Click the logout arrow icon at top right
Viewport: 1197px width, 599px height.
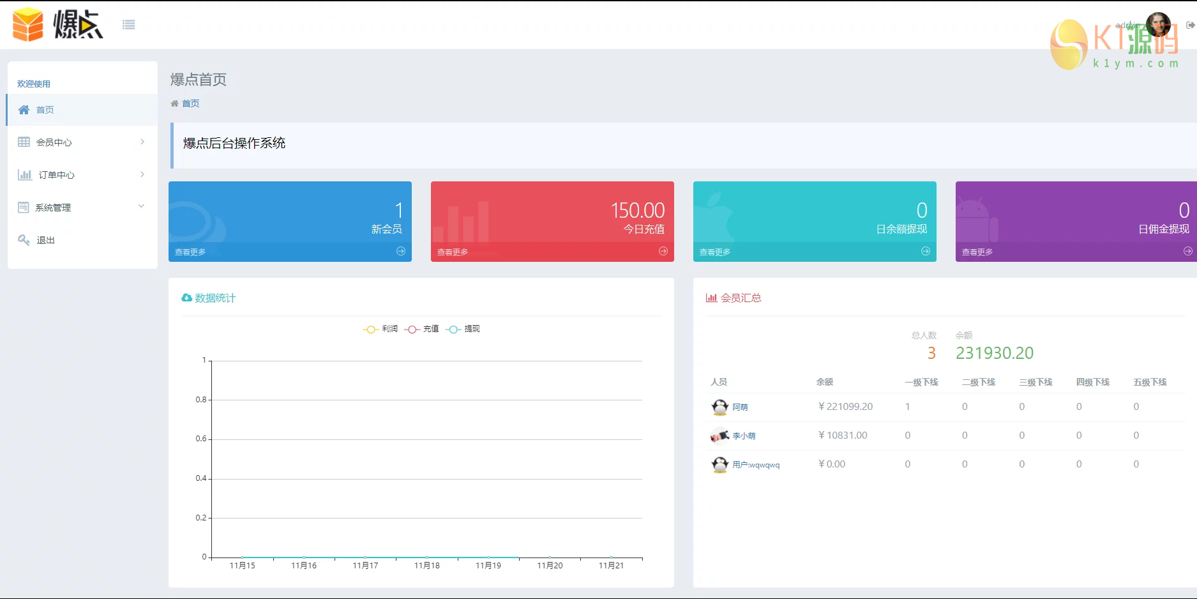coord(1189,24)
